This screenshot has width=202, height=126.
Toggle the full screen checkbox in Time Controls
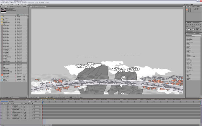pos(194,31)
